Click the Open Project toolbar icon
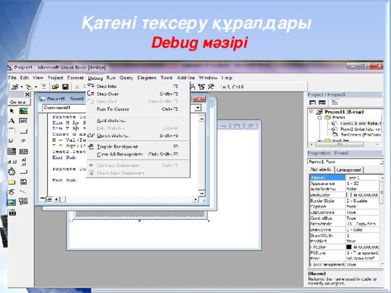Screen dimensions: 391x293 [x=55, y=87]
